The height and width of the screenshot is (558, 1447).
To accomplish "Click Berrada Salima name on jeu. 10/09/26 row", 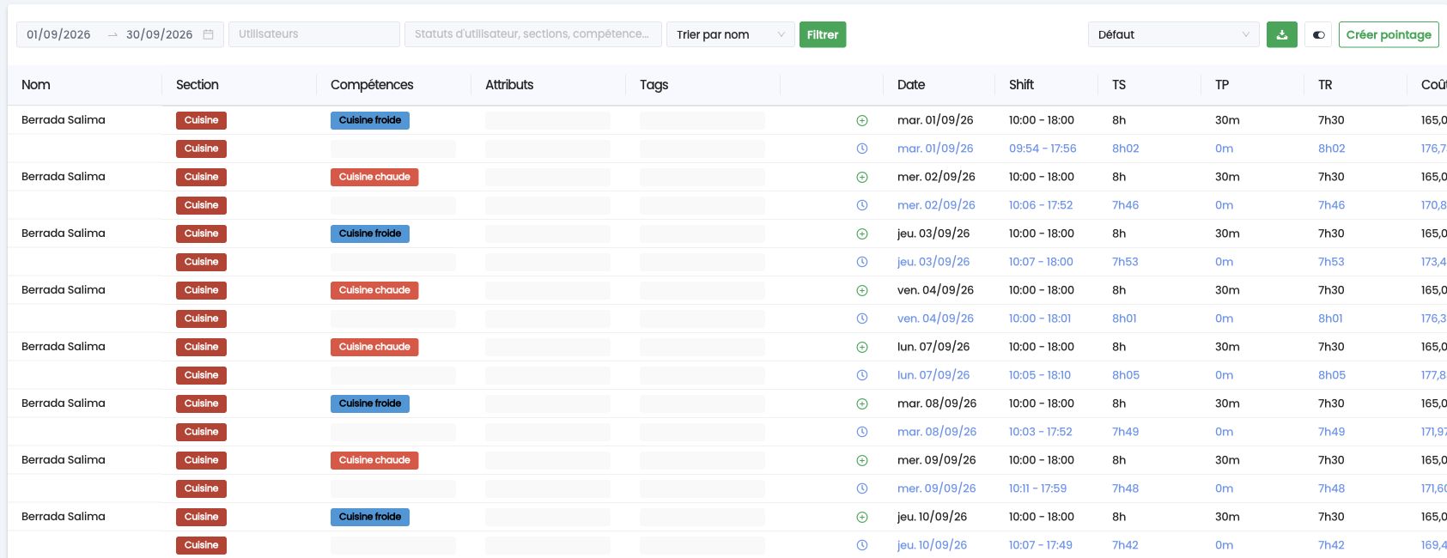I will (64, 517).
